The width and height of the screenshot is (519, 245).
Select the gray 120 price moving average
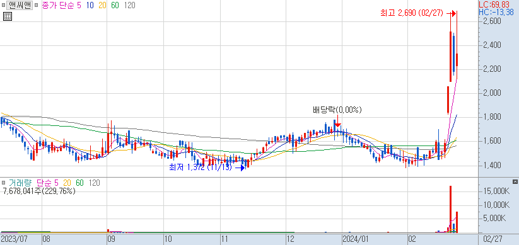pyautogui.click(x=129, y=6)
